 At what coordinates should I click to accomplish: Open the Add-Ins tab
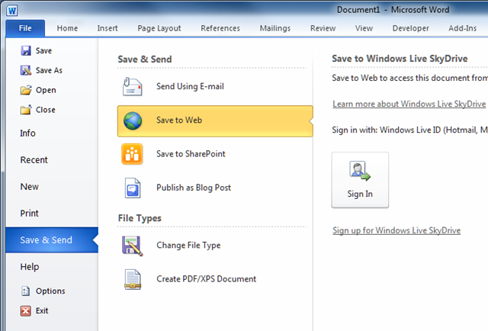pyautogui.click(x=463, y=28)
